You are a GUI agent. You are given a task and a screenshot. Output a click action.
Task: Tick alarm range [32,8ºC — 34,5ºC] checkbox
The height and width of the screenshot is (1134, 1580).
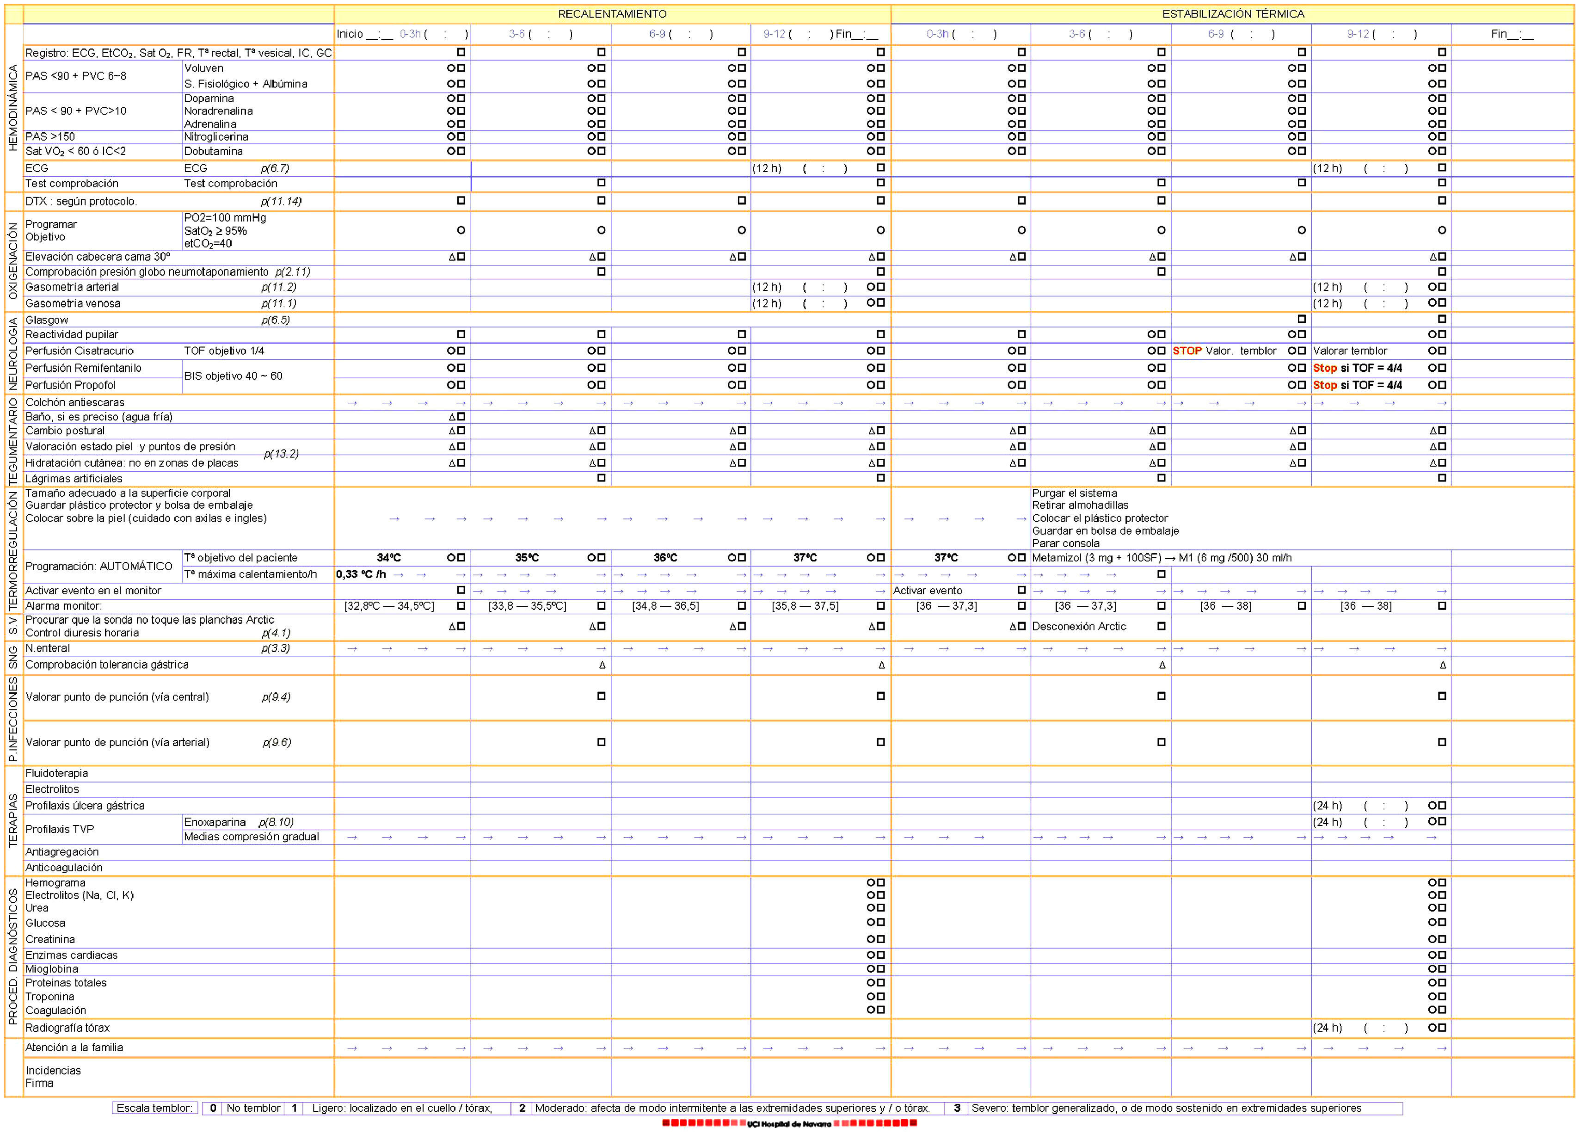pyautogui.click(x=461, y=606)
